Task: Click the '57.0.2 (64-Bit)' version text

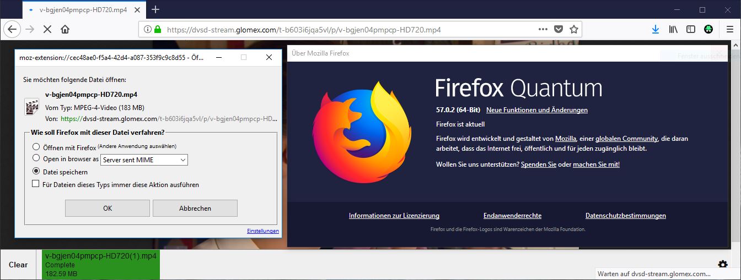Action: 458,110
